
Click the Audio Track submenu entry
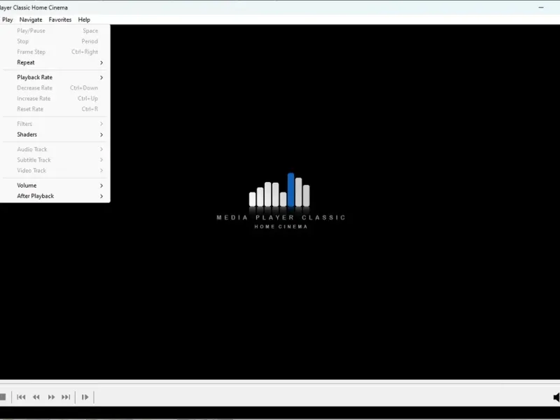click(55, 149)
